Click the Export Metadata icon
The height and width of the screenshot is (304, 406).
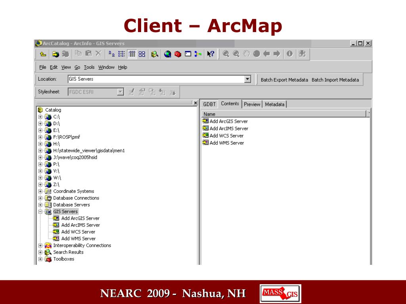[172, 92]
